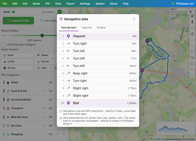
Task: Select the Turn right row at 905m
Action: (x=98, y=81)
